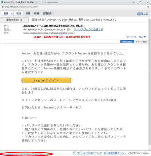Expand 全ヘッダー表示 headers
151x156 pixels.
pos(136,37)
